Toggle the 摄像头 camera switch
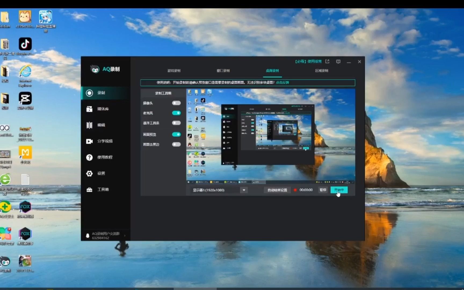464x290 pixels. coord(176,103)
